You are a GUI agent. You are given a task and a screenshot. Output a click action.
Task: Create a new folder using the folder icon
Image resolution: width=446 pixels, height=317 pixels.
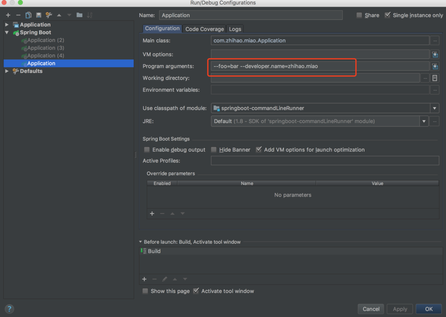coord(79,15)
